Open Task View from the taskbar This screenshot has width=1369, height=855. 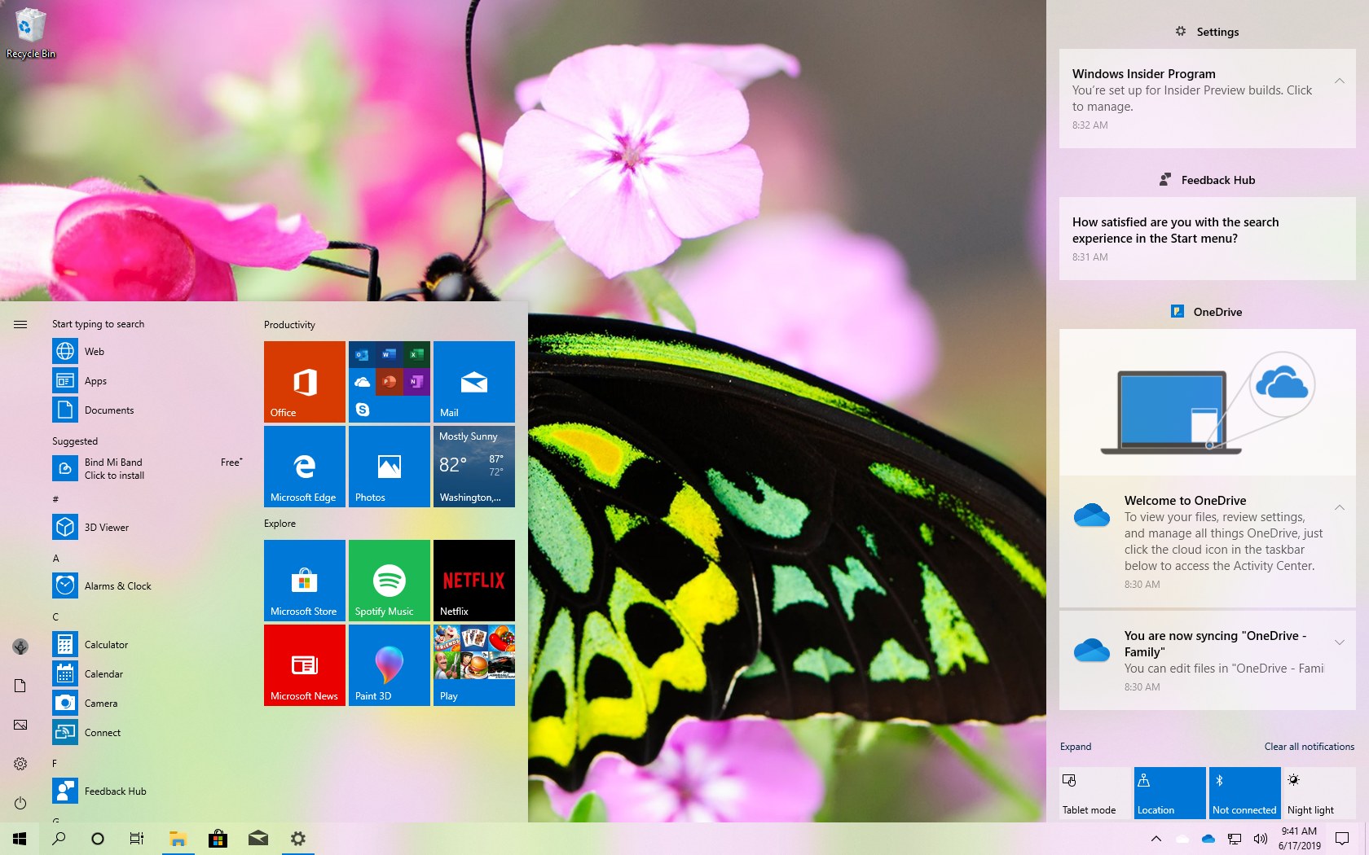click(x=136, y=839)
